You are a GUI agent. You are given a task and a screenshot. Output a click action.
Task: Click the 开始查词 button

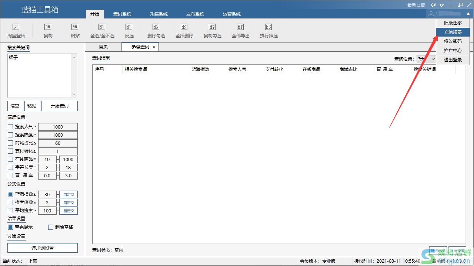coord(59,106)
